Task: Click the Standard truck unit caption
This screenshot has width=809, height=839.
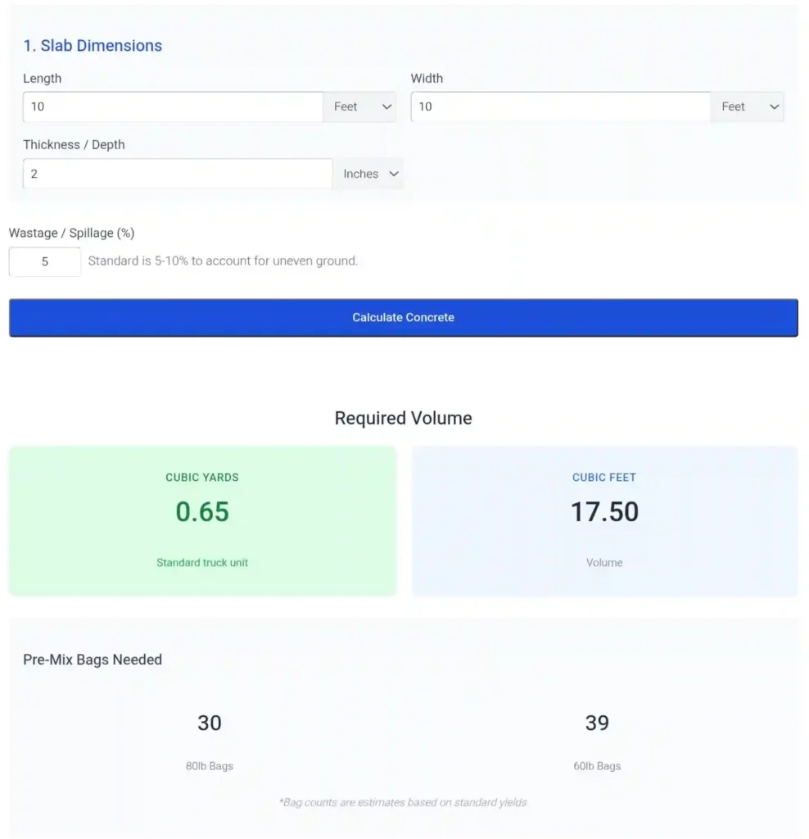Action: pyautogui.click(x=201, y=563)
